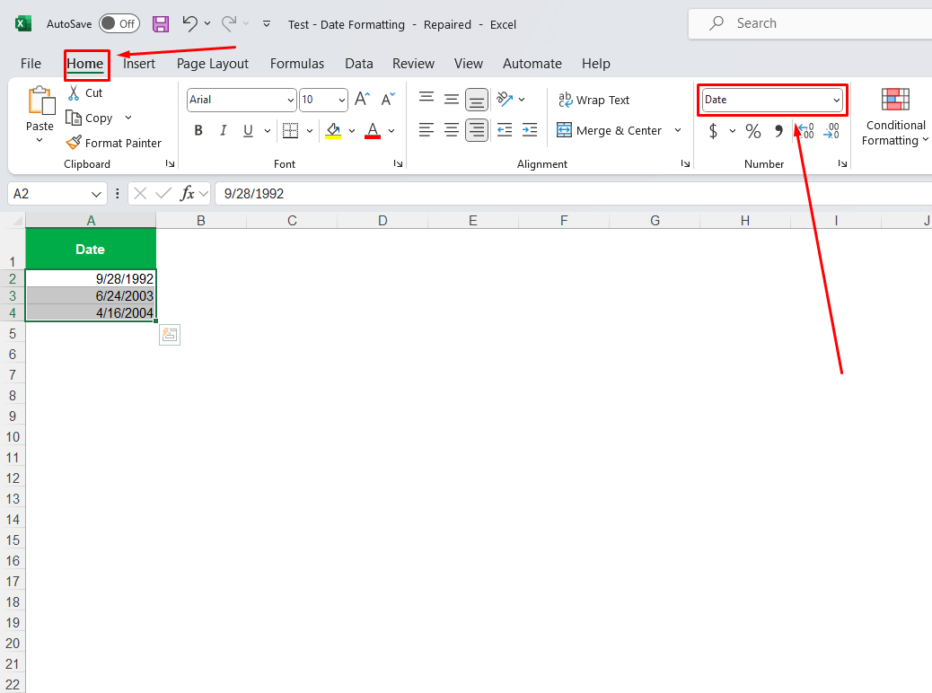The image size is (932, 693).
Task: Toggle underline formatting
Action: click(248, 130)
